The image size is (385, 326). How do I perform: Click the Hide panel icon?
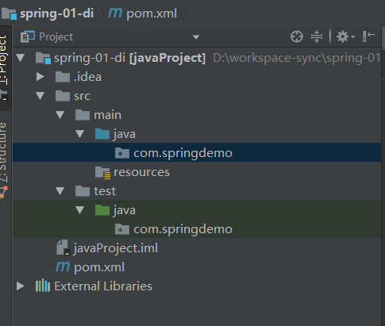tap(369, 36)
